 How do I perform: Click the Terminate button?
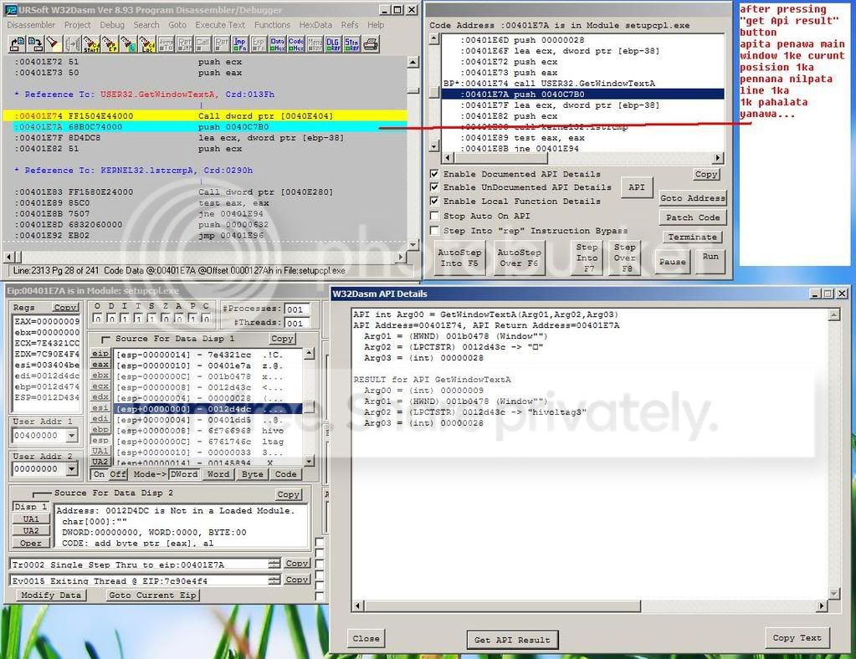point(692,237)
